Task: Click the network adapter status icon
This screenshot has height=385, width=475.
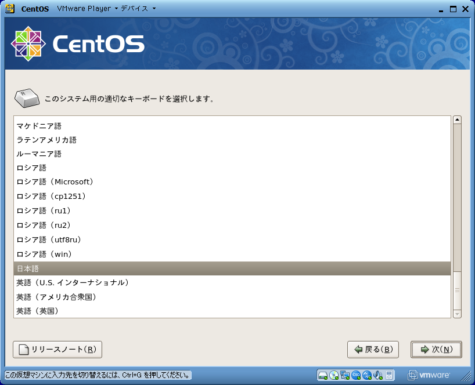Action: [344, 375]
